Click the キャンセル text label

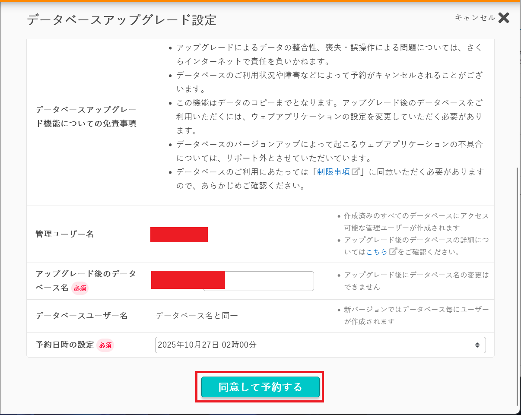click(x=475, y=18)
